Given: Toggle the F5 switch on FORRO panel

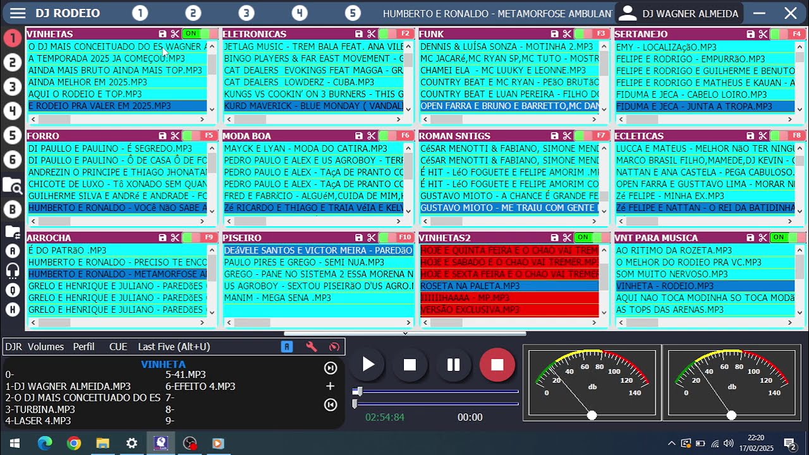Looking at the screenshot, I should click(x=198, y=135).
